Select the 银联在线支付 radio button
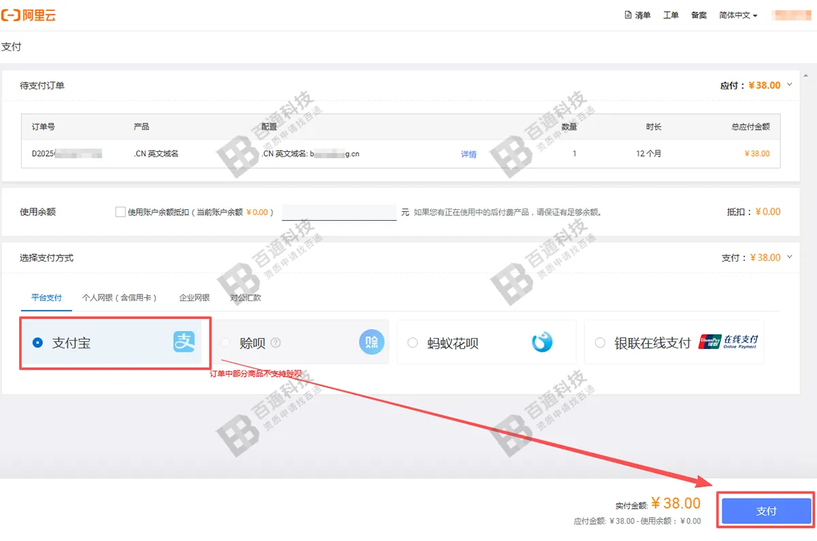The image size is (817, 541). point(600,343)
